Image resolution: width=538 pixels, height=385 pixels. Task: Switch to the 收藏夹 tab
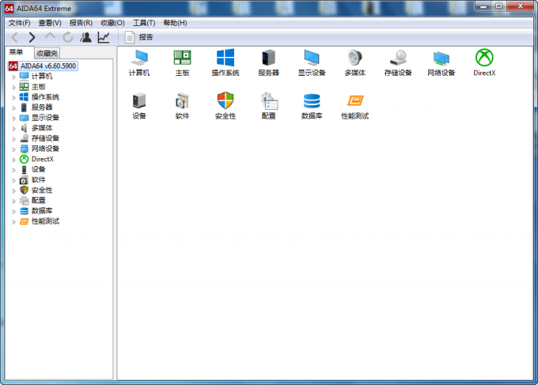pyautogui.click(x=47, y=52)
